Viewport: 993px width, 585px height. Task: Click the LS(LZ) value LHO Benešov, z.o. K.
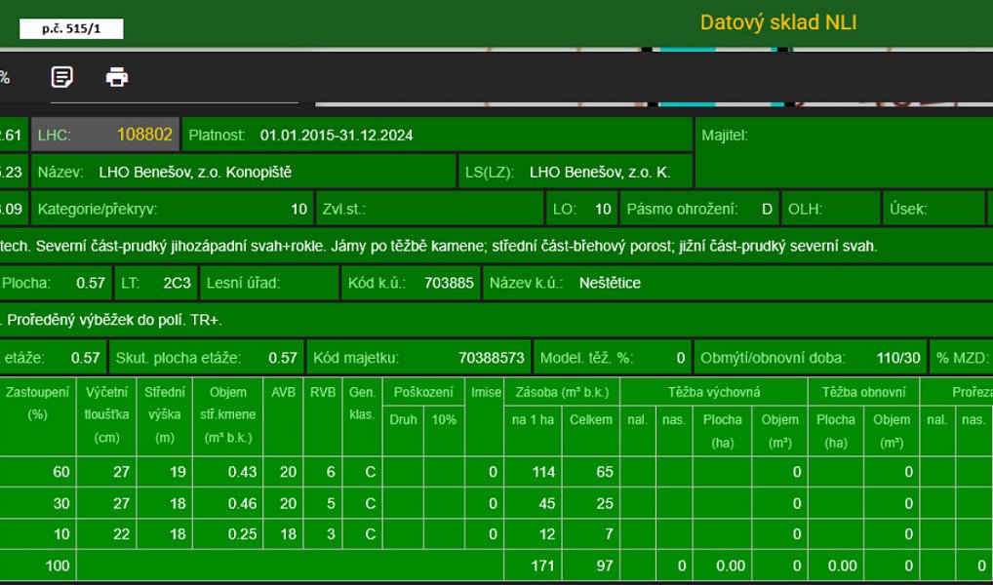coord(600,173)
